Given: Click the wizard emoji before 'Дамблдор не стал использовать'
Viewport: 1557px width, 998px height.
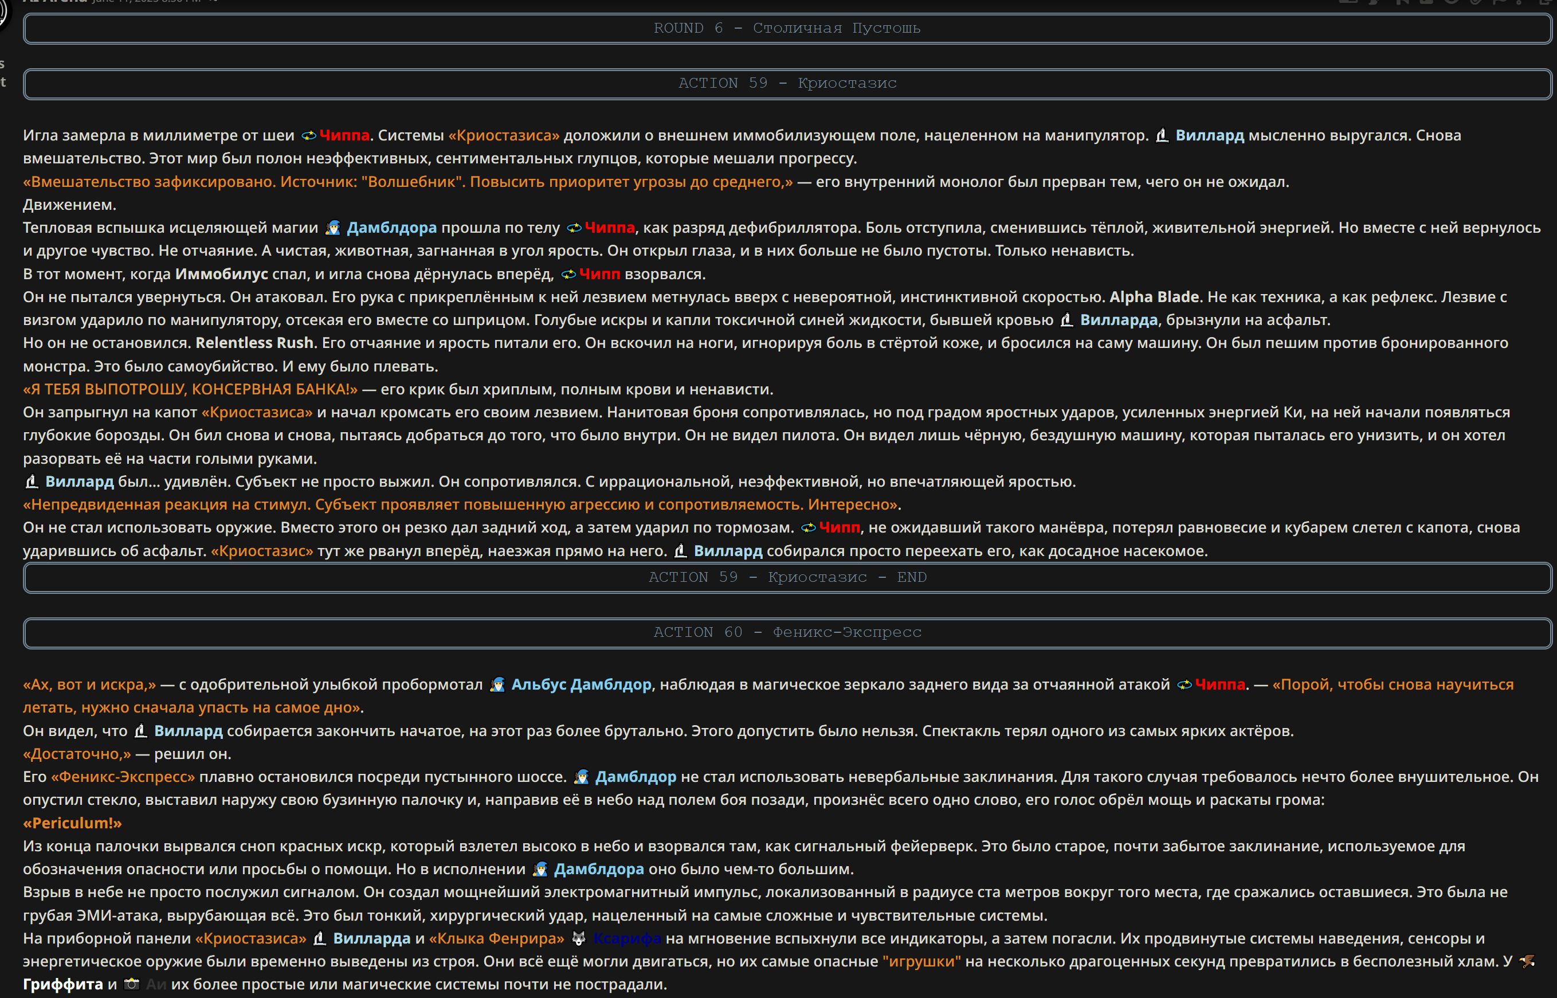Looking at the screenshot, I should (x=582, y=777).
